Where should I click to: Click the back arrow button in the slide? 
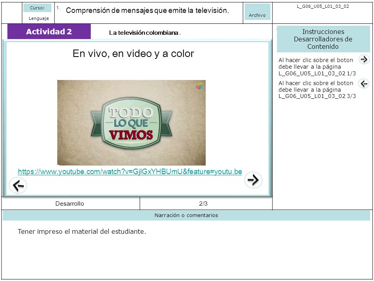[x=18, y=185]
